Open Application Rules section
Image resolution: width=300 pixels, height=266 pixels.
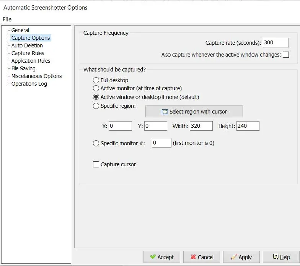[31, 60]
